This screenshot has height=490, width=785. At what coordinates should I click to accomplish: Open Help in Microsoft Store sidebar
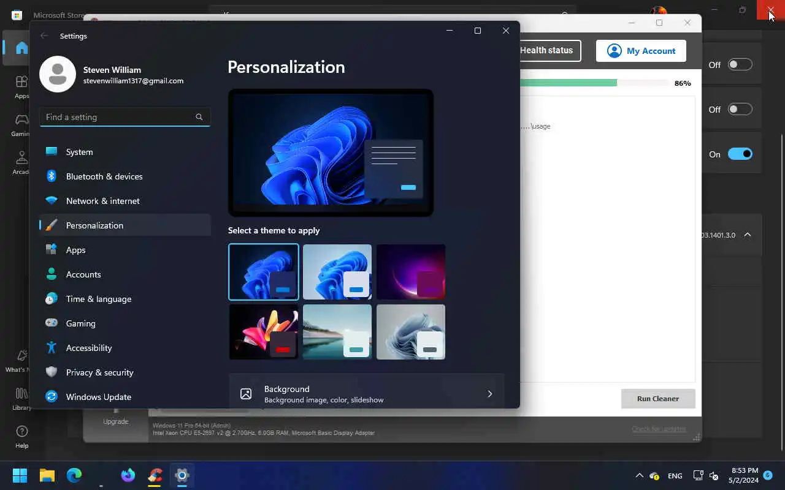coord(21,437)
